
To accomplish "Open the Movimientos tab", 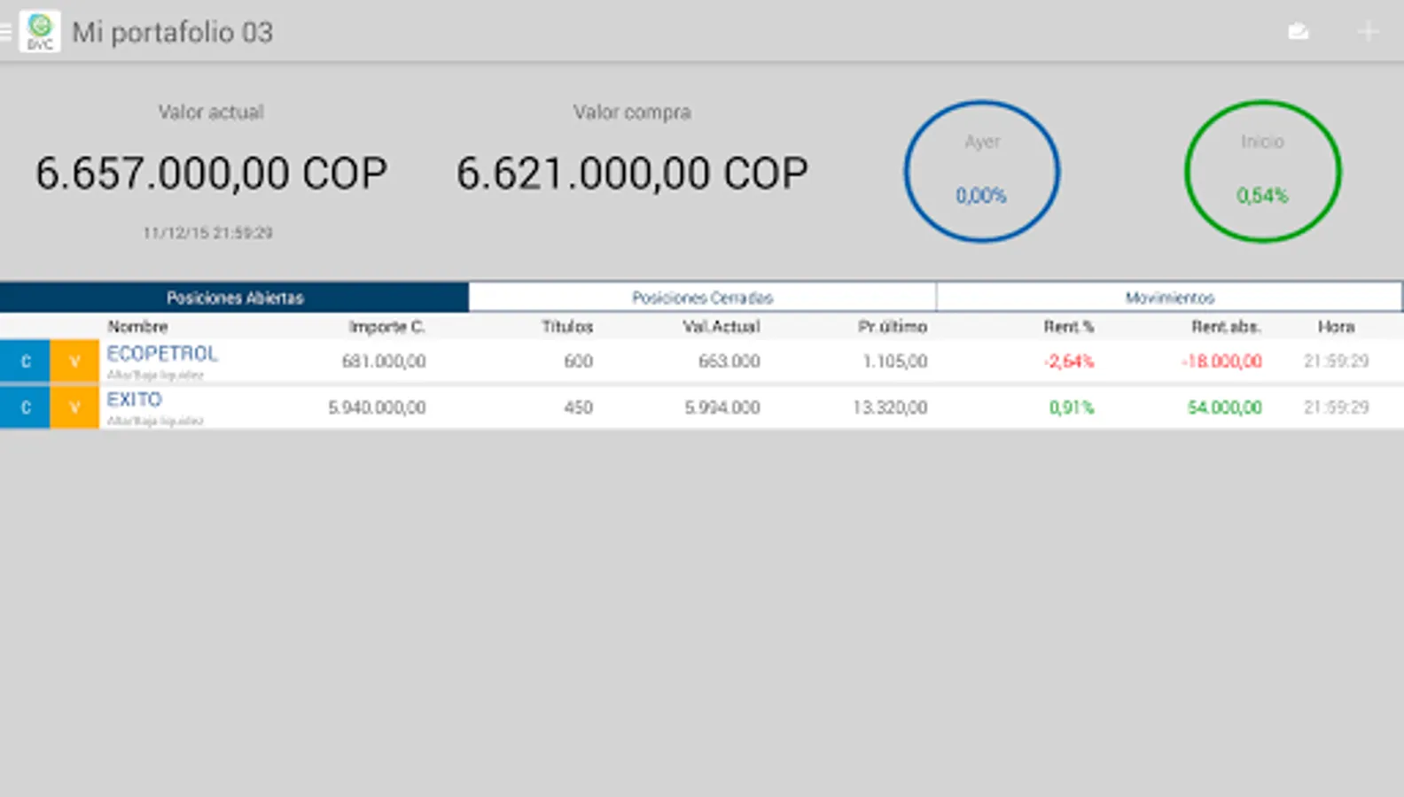I will (x=1170, y=298).
